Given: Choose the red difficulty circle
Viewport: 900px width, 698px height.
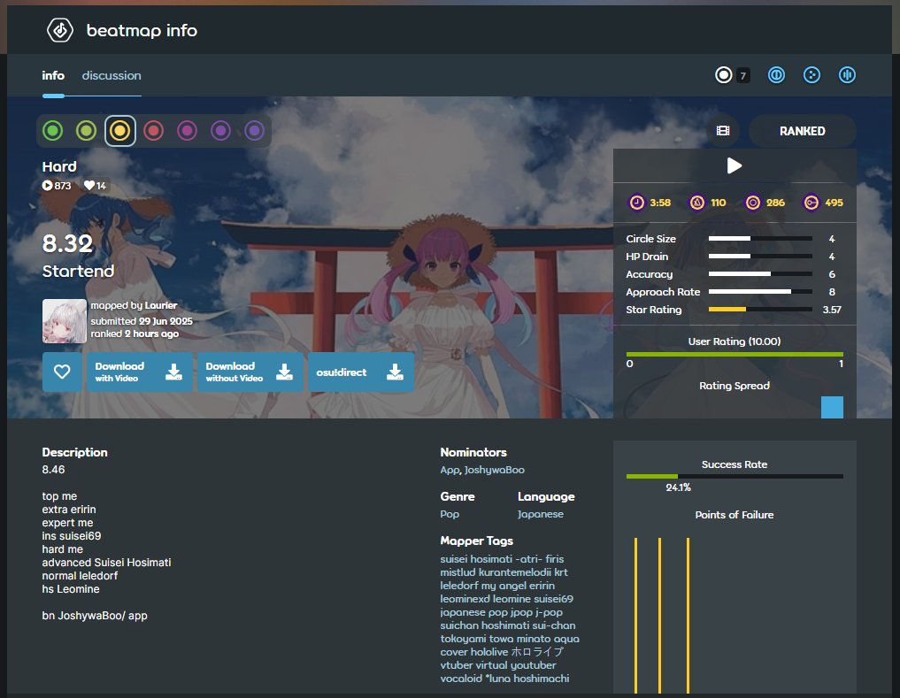Looking at the screenshot, I should pos(153,131).
